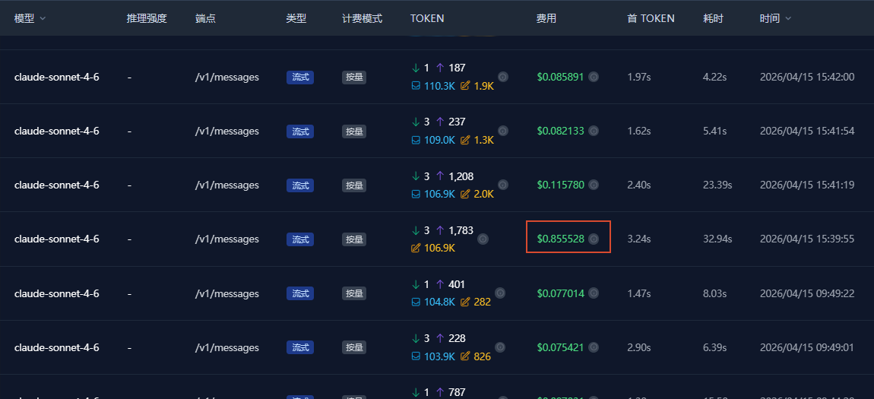This screenshot has height=399, width=874.
Task: Show cost breakdown icon next to $0.075421
Action: coord(594,347)
